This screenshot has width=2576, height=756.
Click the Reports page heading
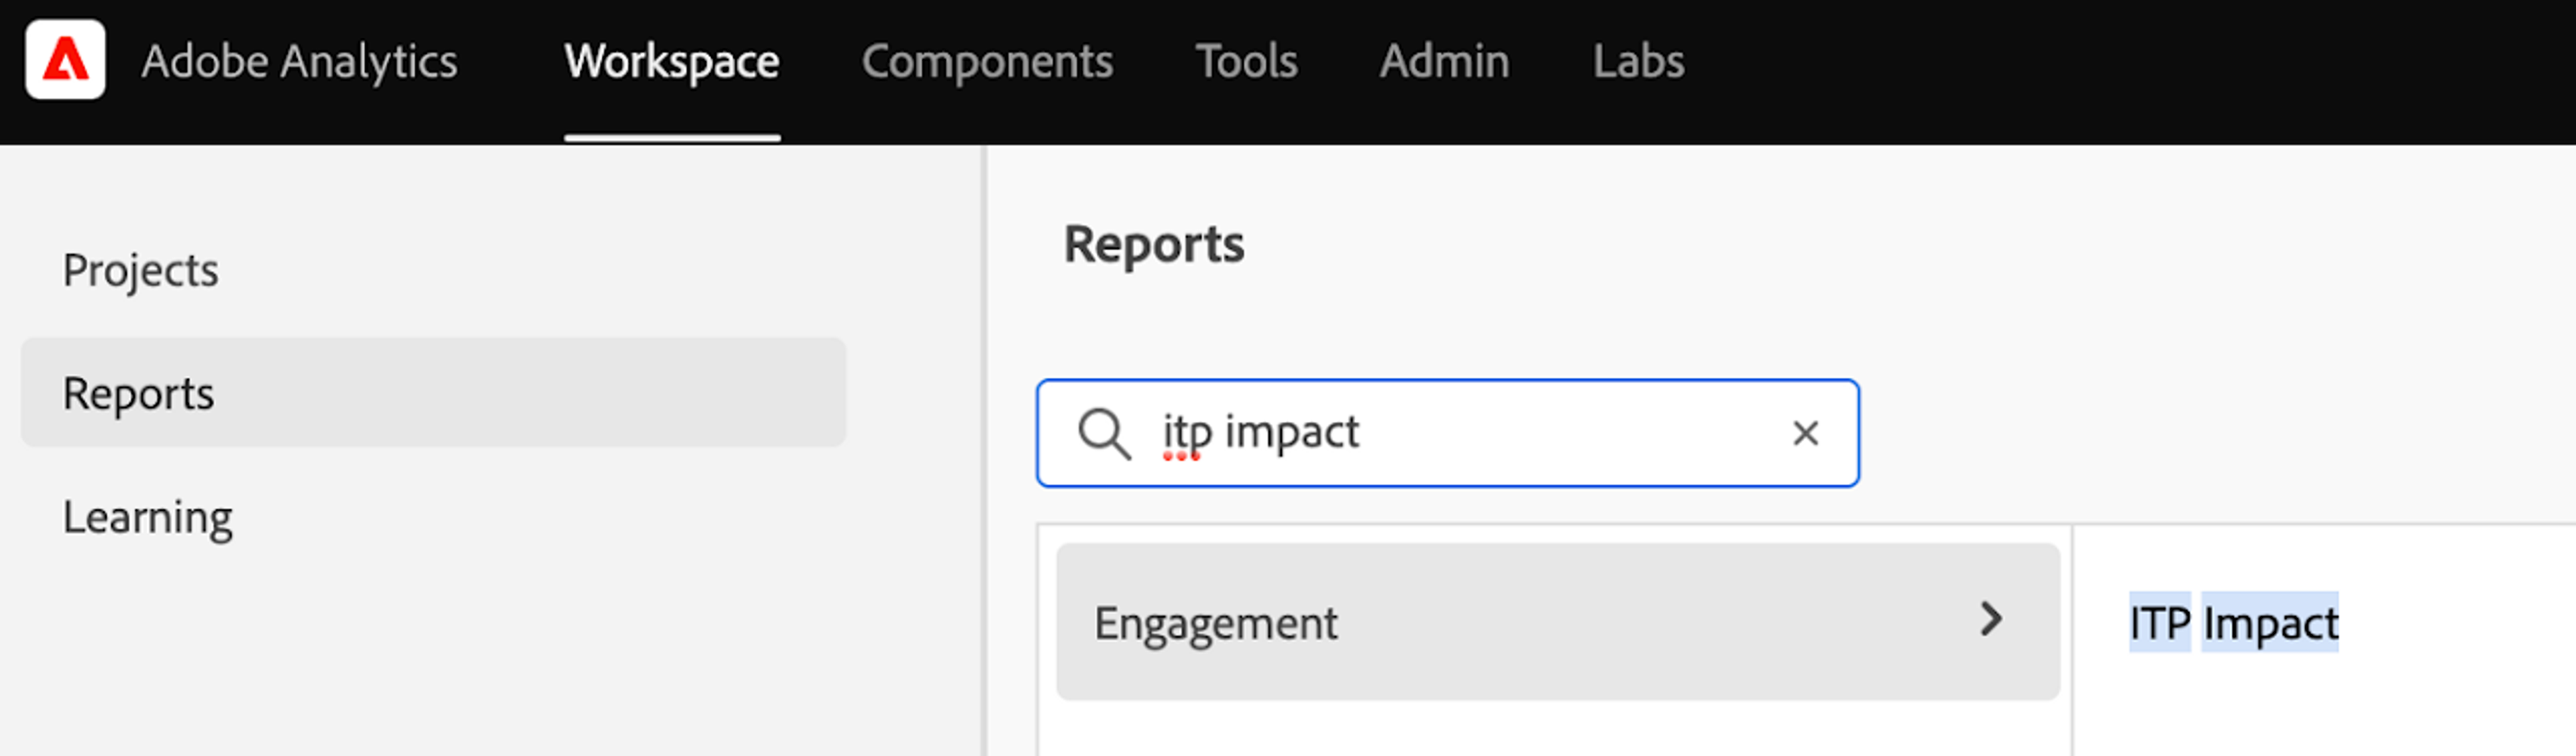(1153, 245)
